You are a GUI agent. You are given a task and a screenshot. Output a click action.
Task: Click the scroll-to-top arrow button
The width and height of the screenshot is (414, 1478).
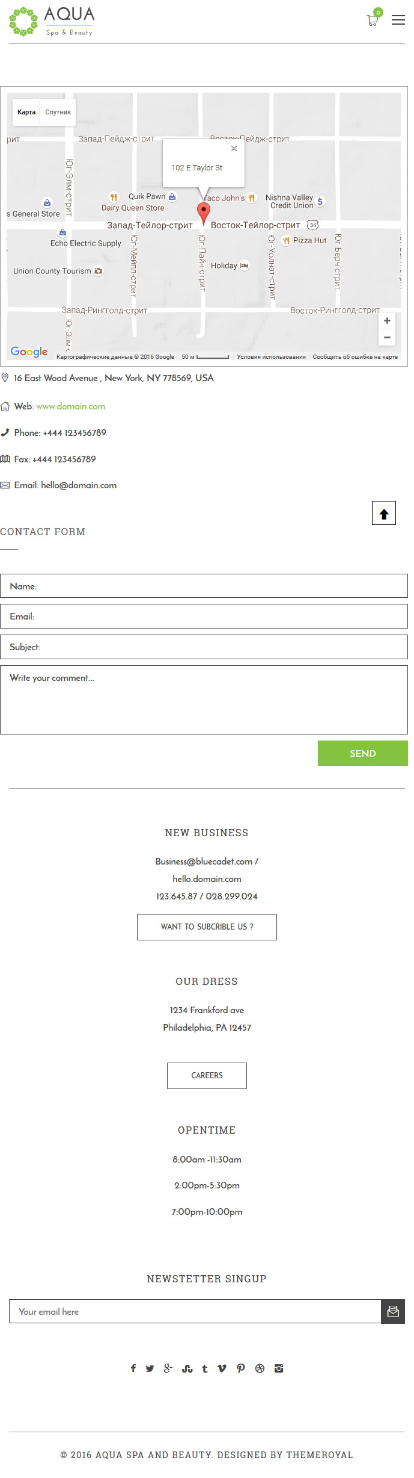[x=383, y=513]
